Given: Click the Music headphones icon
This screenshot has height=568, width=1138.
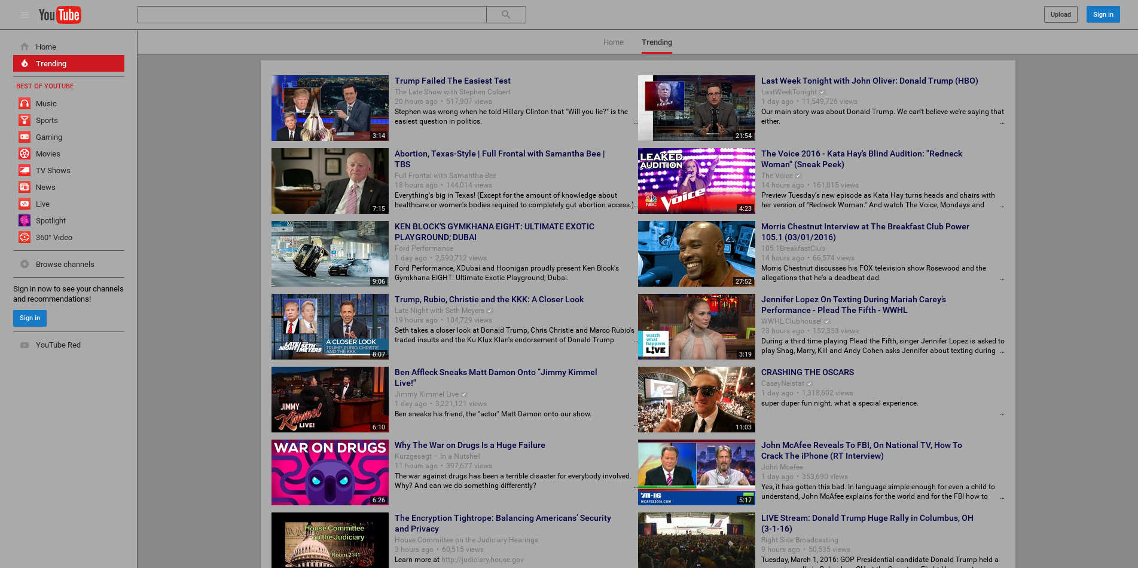Looking at the screenshot, I should (x=25, y=103).
